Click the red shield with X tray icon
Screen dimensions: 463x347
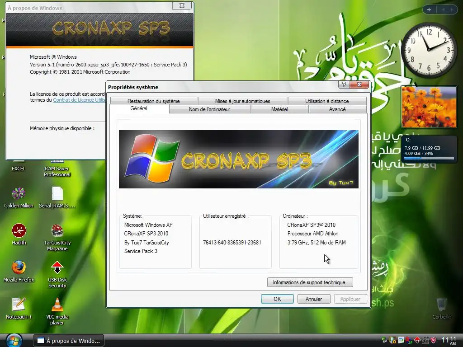click(x=433, y=340)
